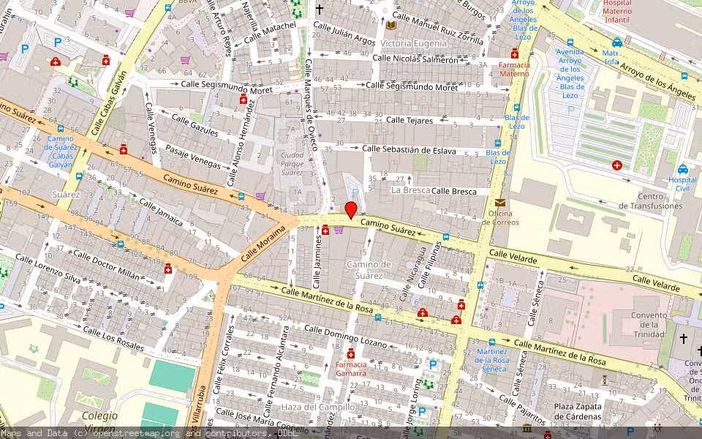Select the bus stop icon on Camino Suárez by Calle Filipinas
702x439 pixels.
446,237
